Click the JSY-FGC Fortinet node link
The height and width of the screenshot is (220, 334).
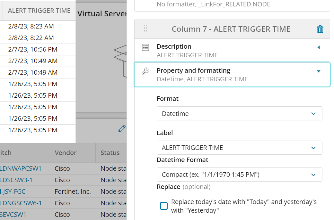[13, 191]
